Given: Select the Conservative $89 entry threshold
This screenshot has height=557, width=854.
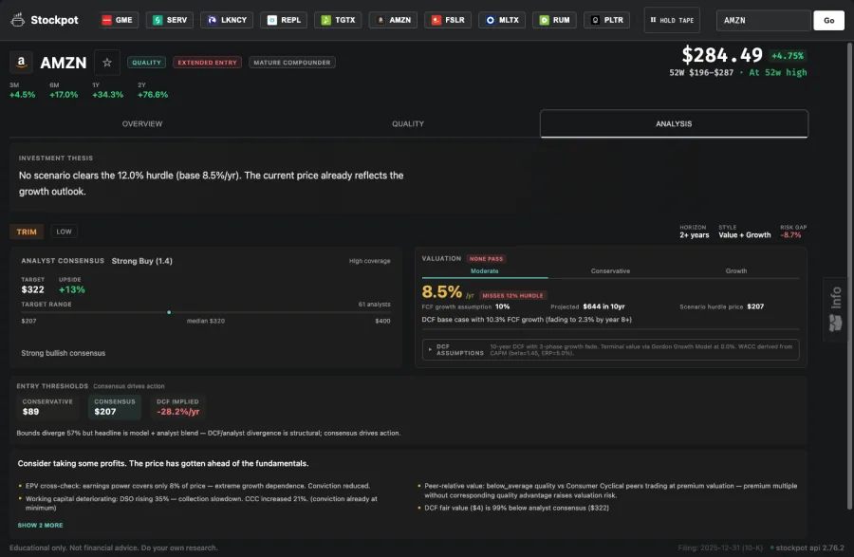Looking at the screenshot, I should coord(47,407).
